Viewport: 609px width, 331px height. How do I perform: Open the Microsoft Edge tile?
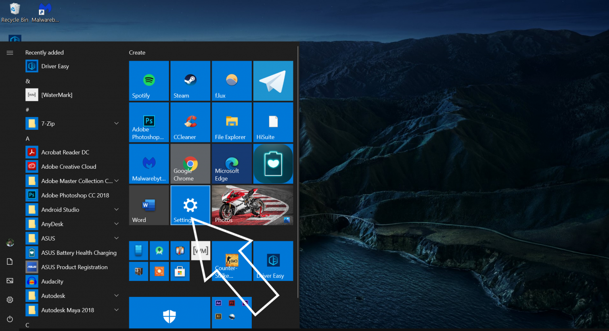click(232, 164)
